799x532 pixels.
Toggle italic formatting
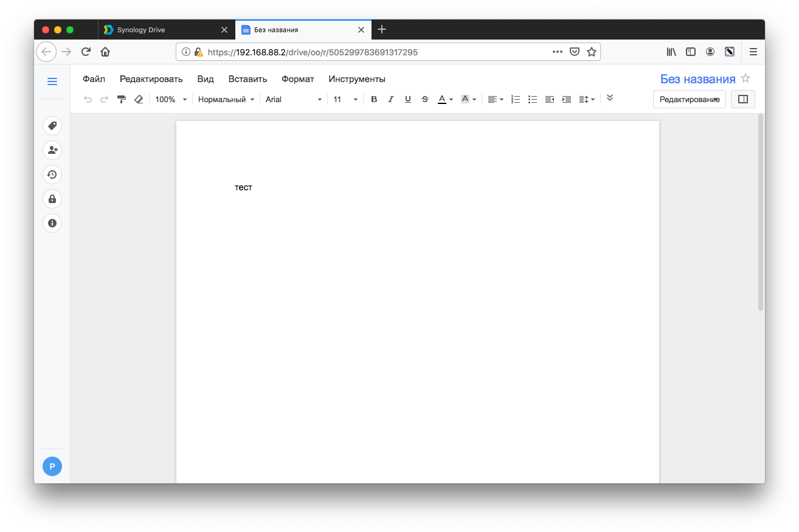(x=391, y=99)
